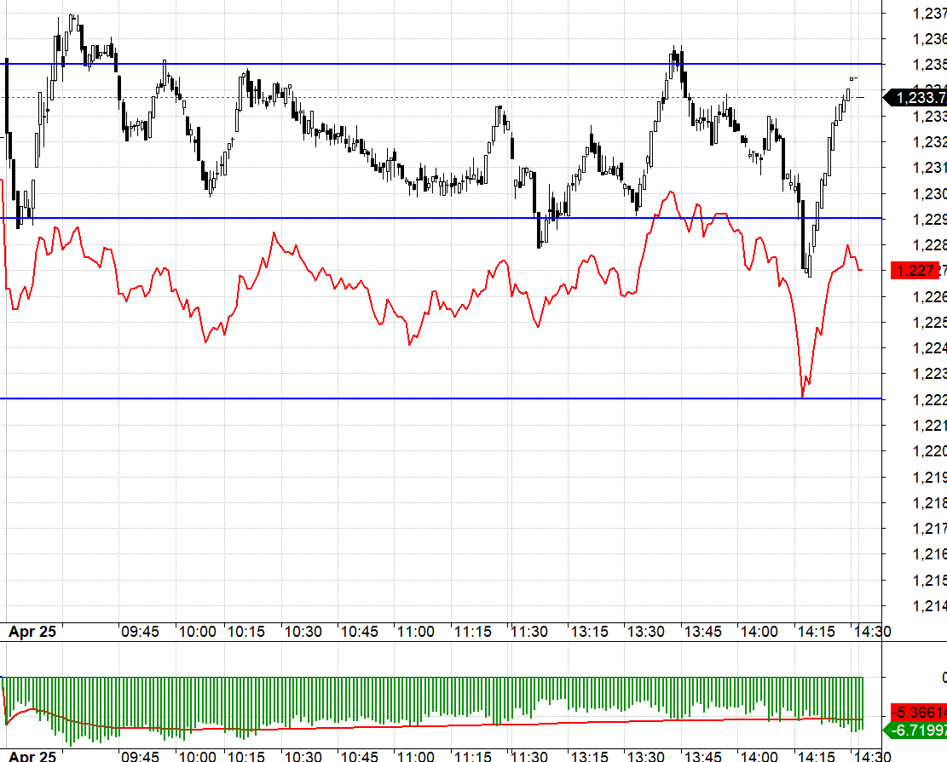The height and width of the screenshot is (762, 947).
Task: Click 13:15 on the main chart time axis
Action: point(588,633)
